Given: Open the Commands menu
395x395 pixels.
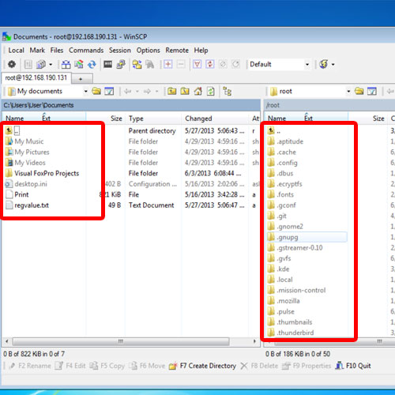Looking at the screenshot, I should tap(86, 51).
